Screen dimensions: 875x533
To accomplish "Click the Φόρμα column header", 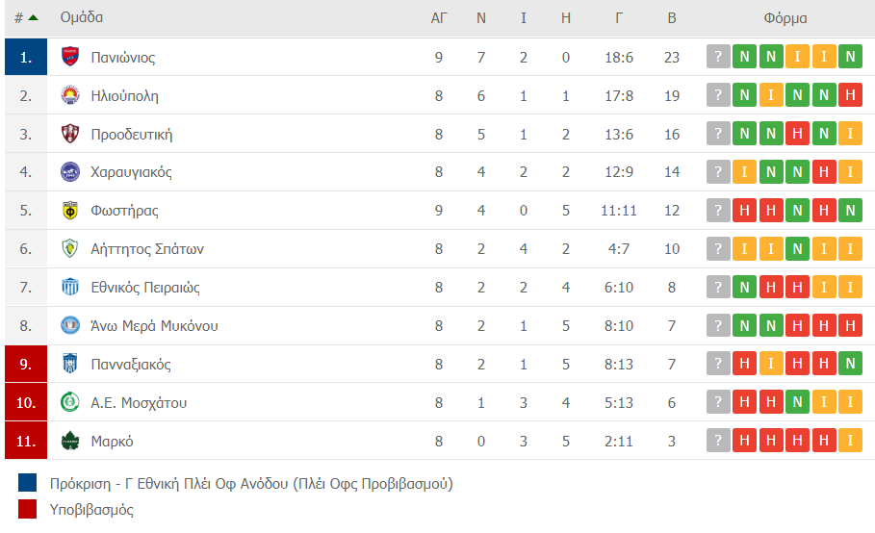I will [785, 18].
